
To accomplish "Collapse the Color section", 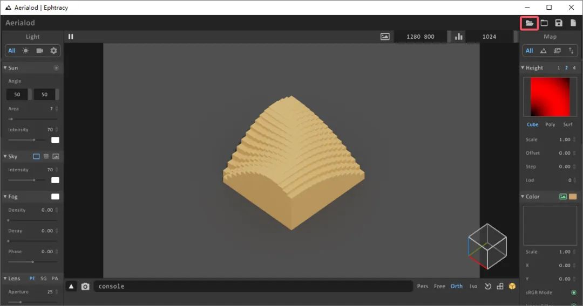I will 523,197.
